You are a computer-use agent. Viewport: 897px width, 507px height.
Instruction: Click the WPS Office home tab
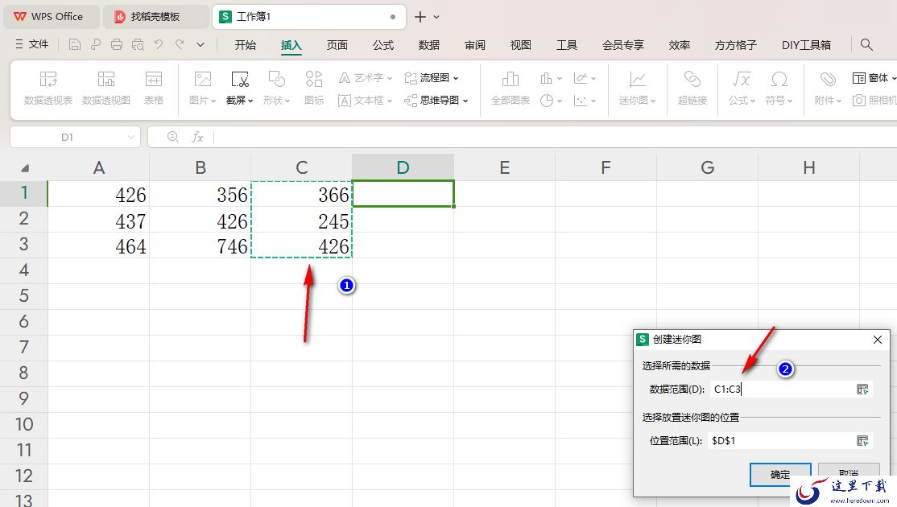pos(52,17)
